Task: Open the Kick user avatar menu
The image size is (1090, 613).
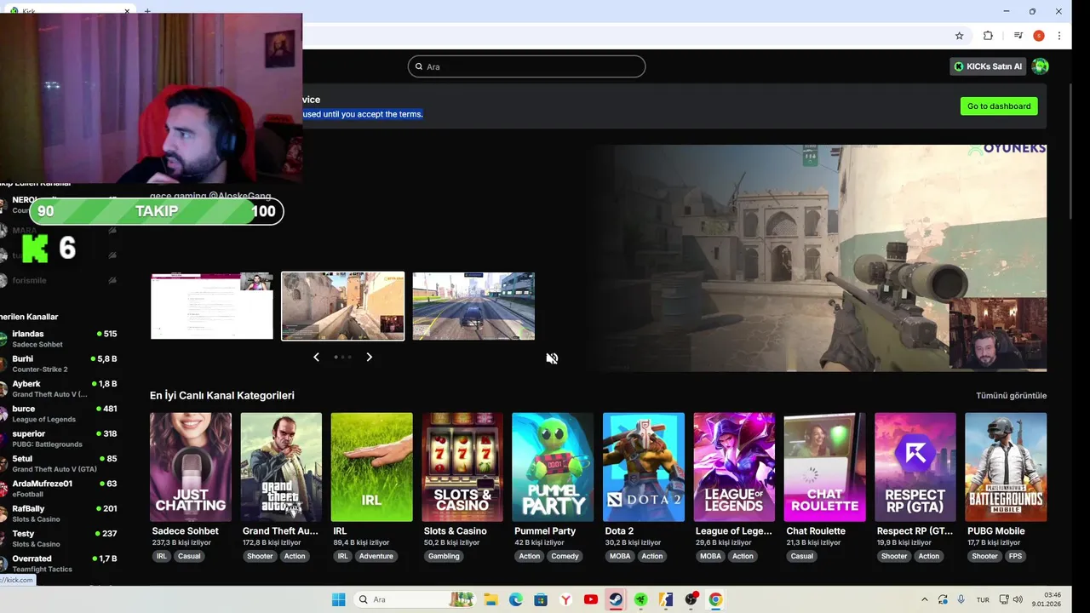Action: pyautogui.click(x=1040, y=66)
